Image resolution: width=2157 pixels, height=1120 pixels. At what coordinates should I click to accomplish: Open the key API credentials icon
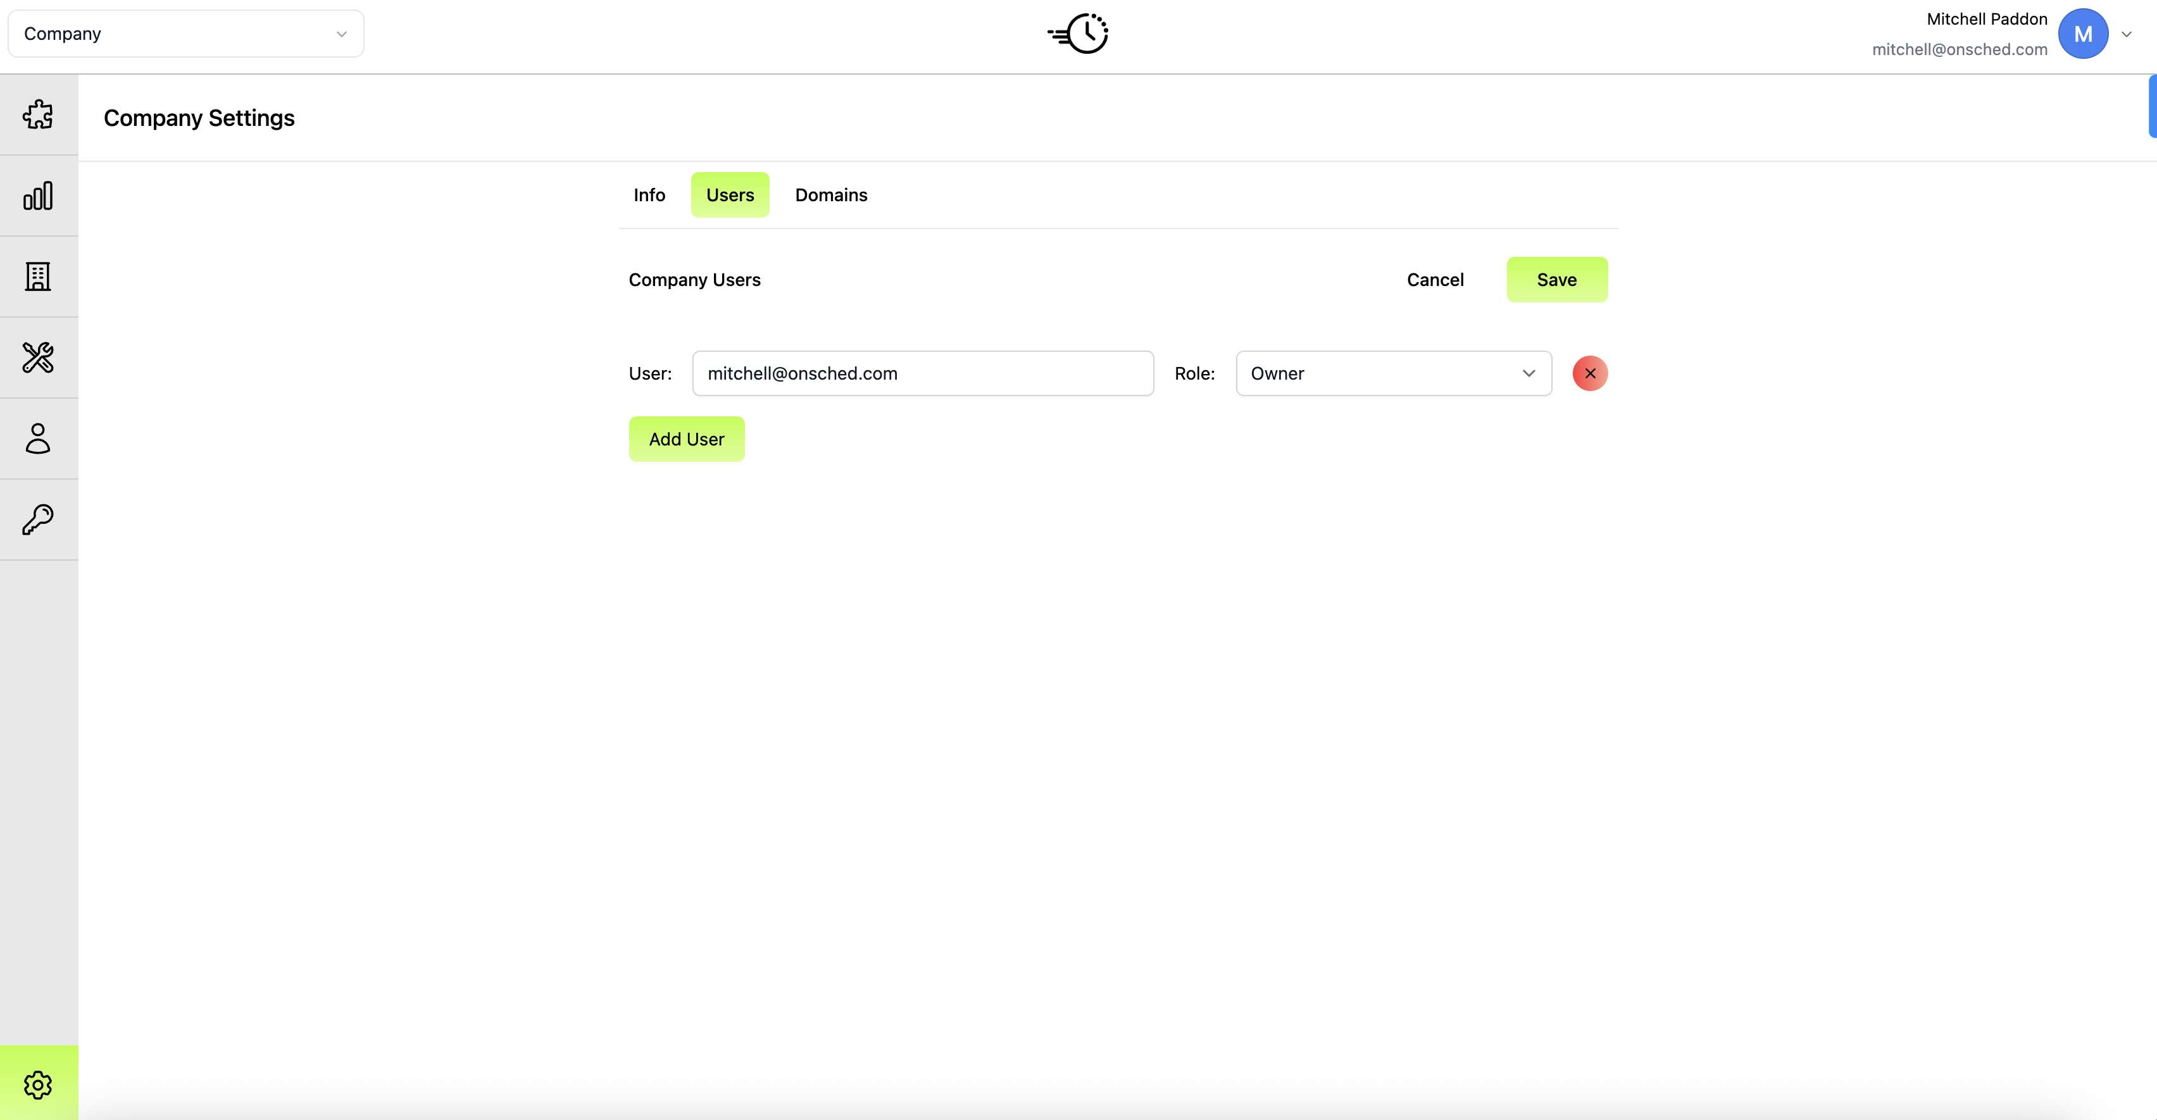coord(39,520)
